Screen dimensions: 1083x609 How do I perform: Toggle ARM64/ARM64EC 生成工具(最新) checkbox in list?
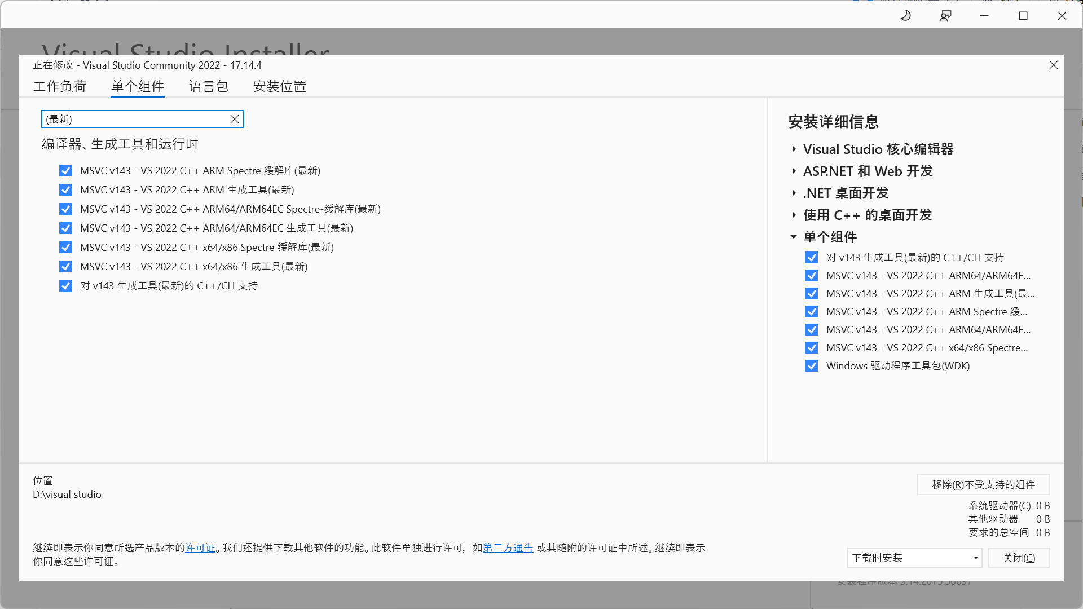[65, 228]
